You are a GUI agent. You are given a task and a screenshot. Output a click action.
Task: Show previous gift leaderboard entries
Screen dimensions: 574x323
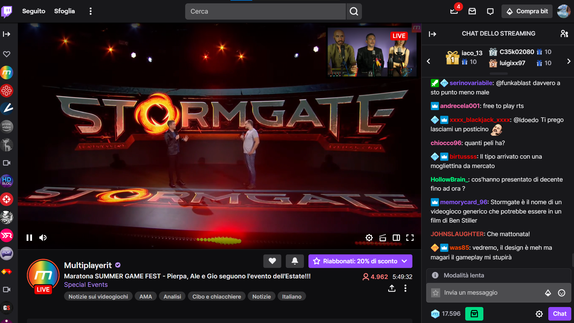click(x=428, y=61)
